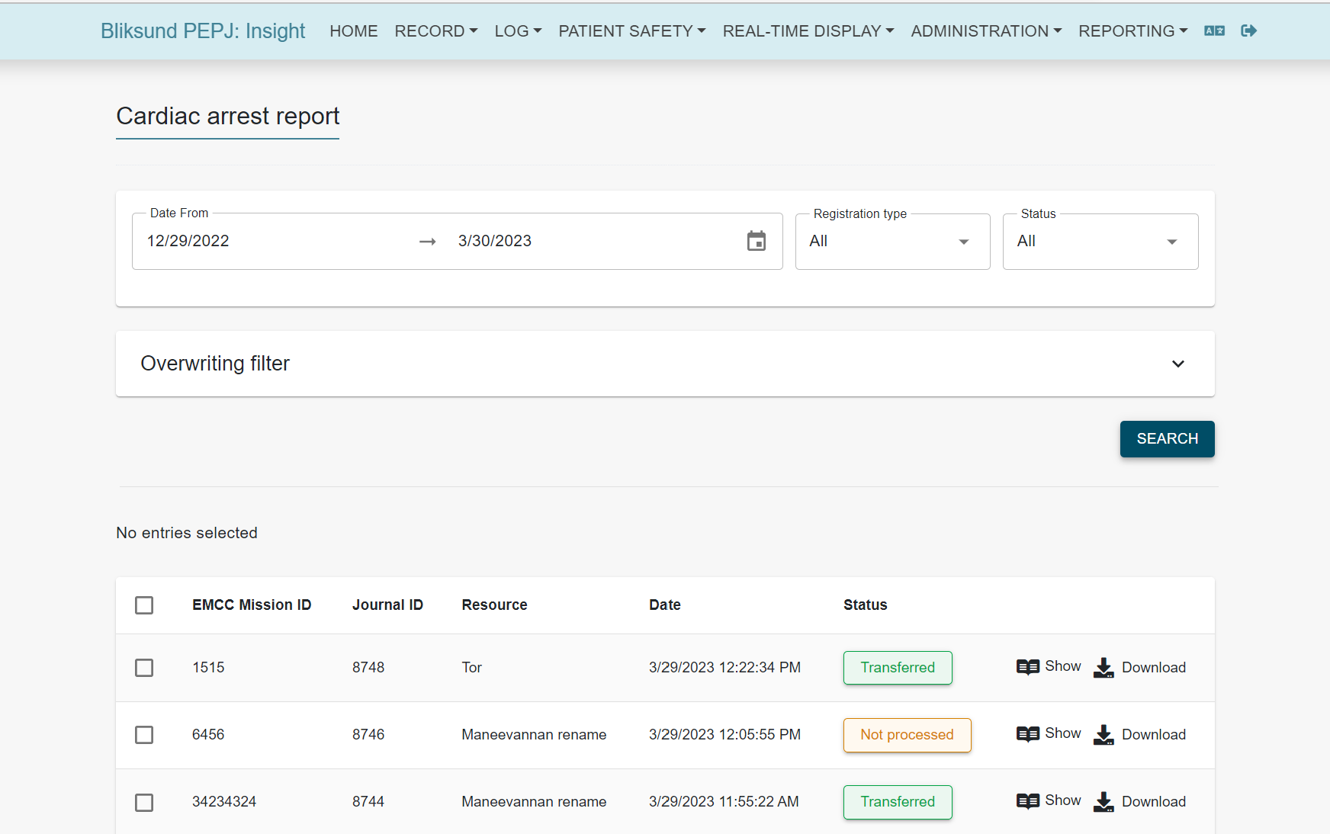Open the Registration type dropdown

point(892,241)
